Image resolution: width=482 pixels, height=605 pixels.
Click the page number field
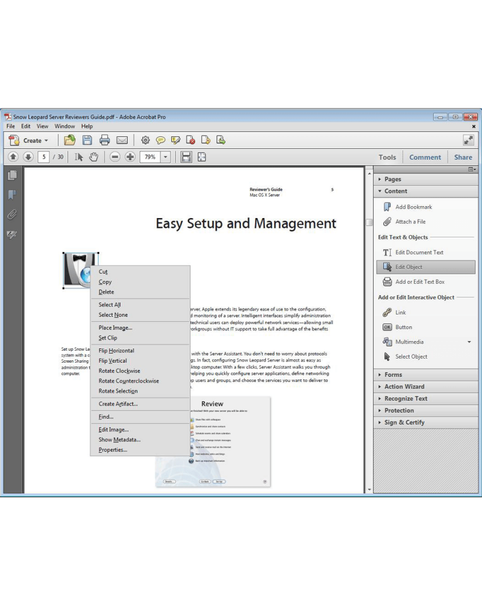[43, 157]
